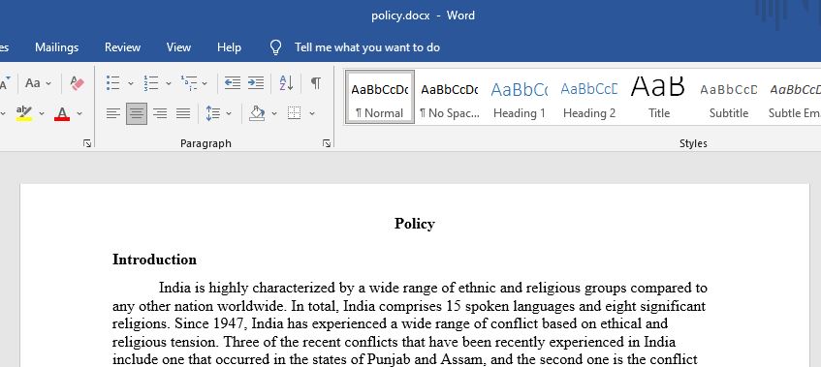Viewport: 821px width, 367px height.
Task: Click the Numbering list icon
Action: tap(151, 82)
